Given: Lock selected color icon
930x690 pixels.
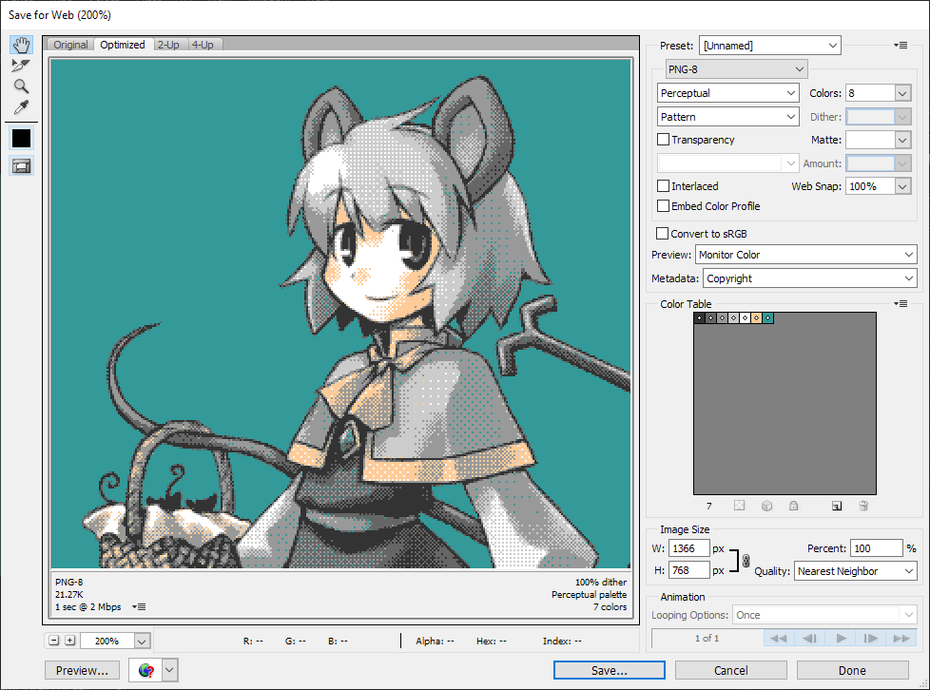Looking at the screenshot, I should 794,506.
